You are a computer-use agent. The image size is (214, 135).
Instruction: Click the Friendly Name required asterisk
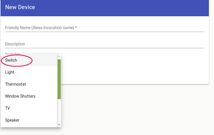[76, 28]
